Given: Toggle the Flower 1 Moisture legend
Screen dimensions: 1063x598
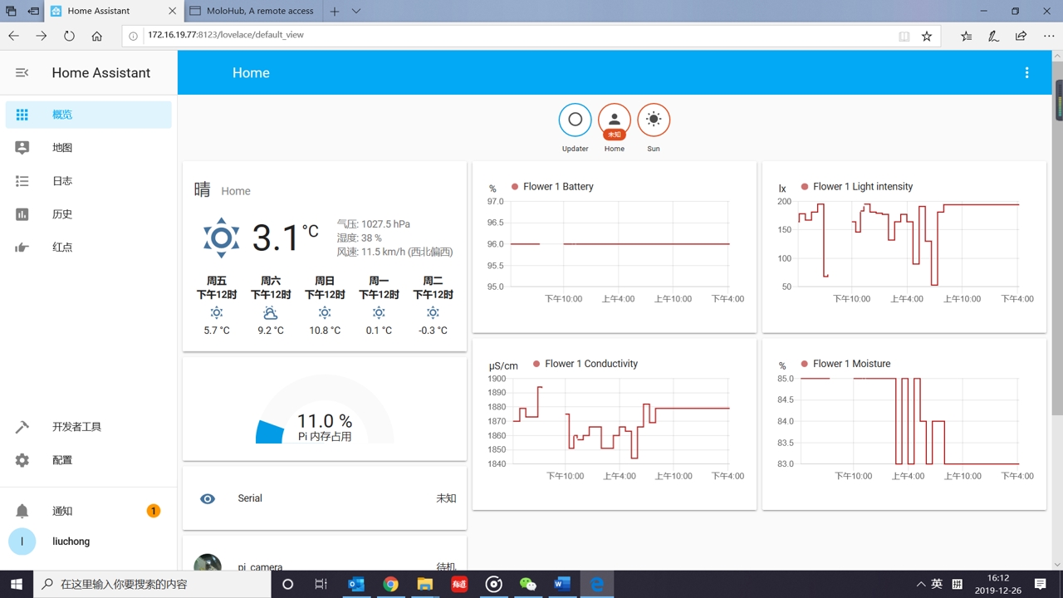Looking at the screenshot, I should coord(845,364).
